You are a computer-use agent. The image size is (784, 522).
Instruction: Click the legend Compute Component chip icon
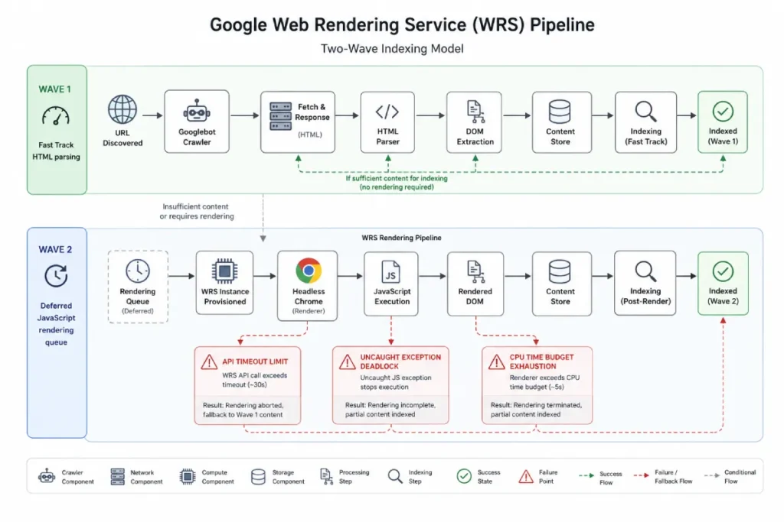(188, 477)
